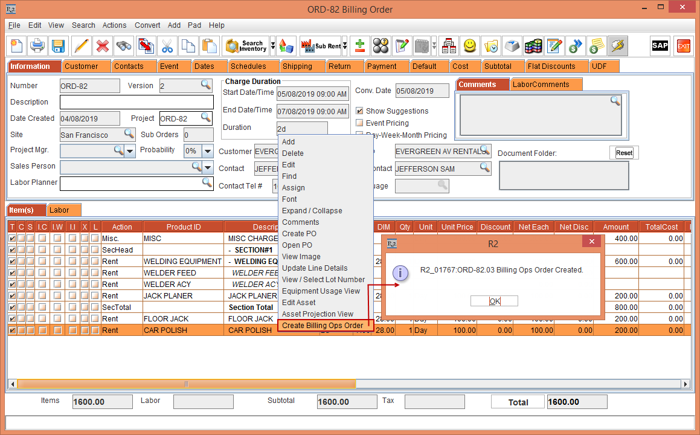The image size is (700, 435).
Task: Click the Reset button near Document Folder
Action: pyautogui.click(x=624, y=153)
